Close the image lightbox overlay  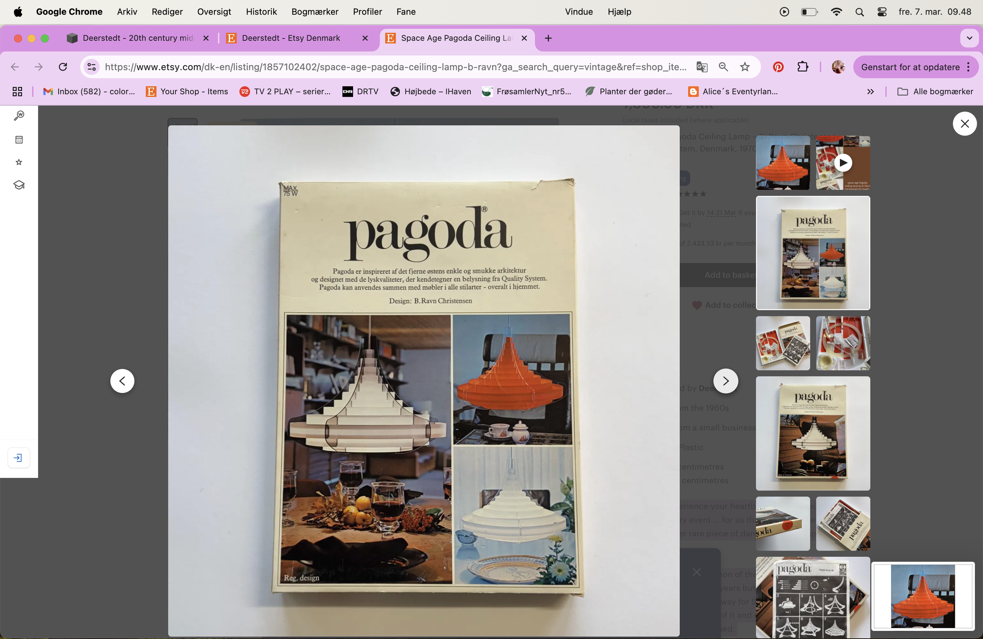965,123
